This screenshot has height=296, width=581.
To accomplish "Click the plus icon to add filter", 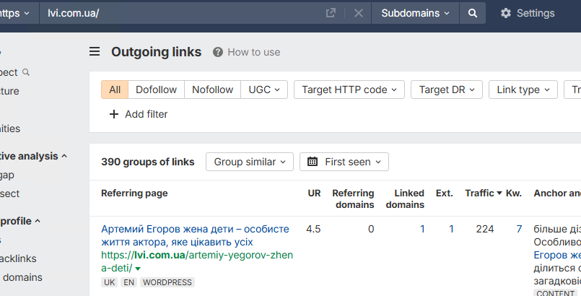I will point(114,114).
